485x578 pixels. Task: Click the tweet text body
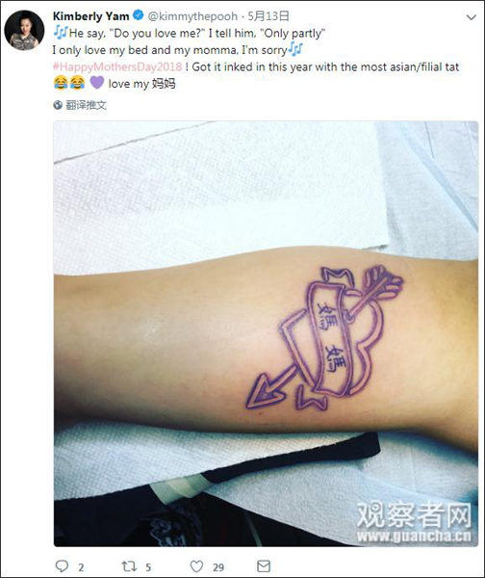(256, 58)
